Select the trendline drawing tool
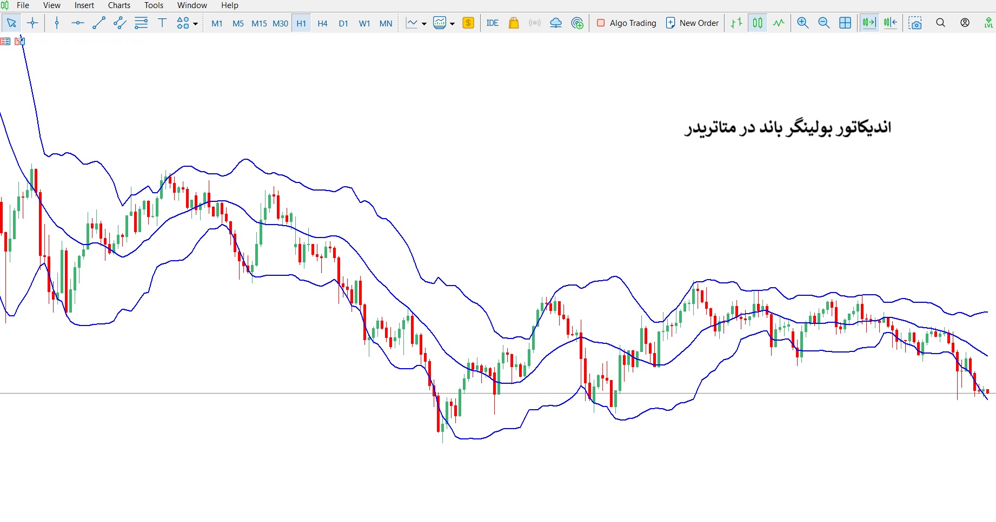Viewport: 996px width, 522px height. click(x=99, y=23)
